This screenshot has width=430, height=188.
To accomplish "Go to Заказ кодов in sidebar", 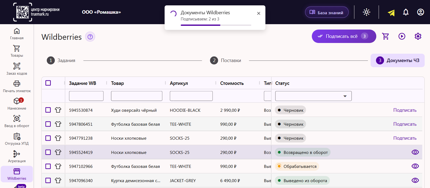I will pos(17,69).
